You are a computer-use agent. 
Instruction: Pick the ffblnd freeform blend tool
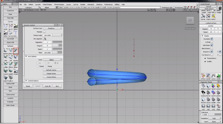pyautogui.click(x=11, y=64)
